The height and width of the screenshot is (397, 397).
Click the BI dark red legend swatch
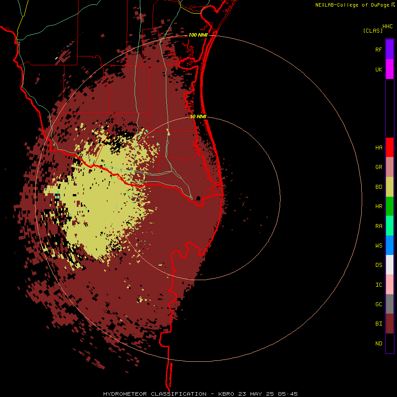click(x=390, y=324)
